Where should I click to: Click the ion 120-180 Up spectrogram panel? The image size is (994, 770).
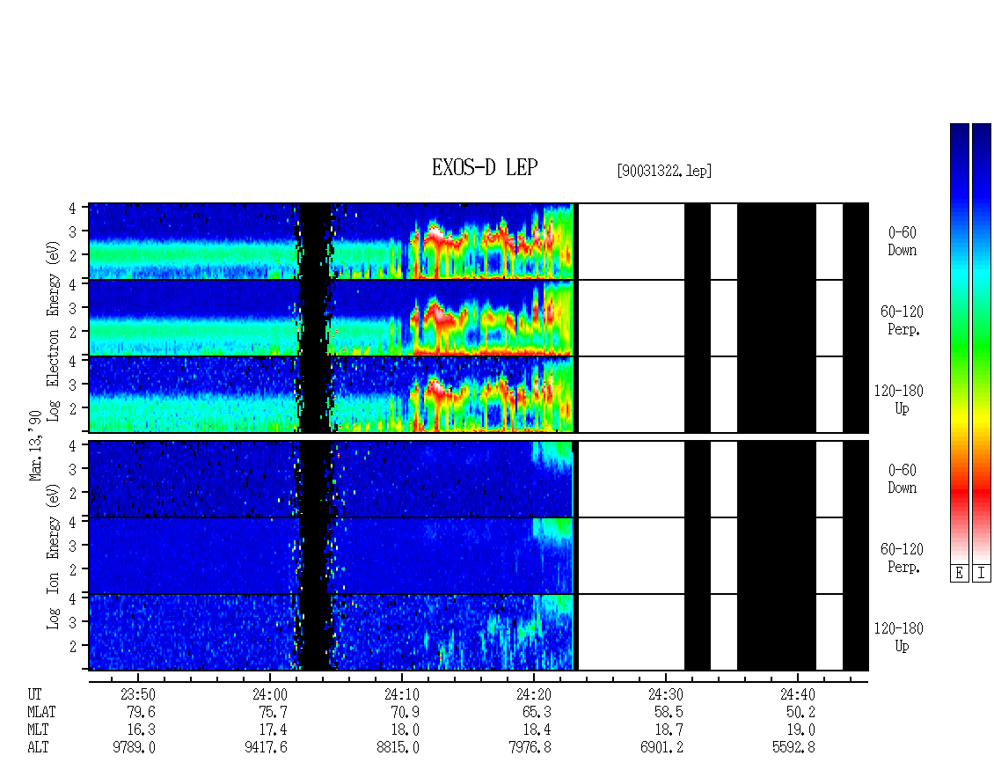pos(479,633)
